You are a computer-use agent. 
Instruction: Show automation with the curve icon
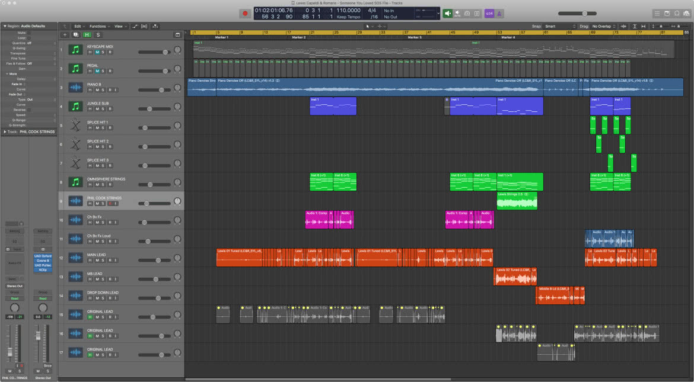(135, 27)
